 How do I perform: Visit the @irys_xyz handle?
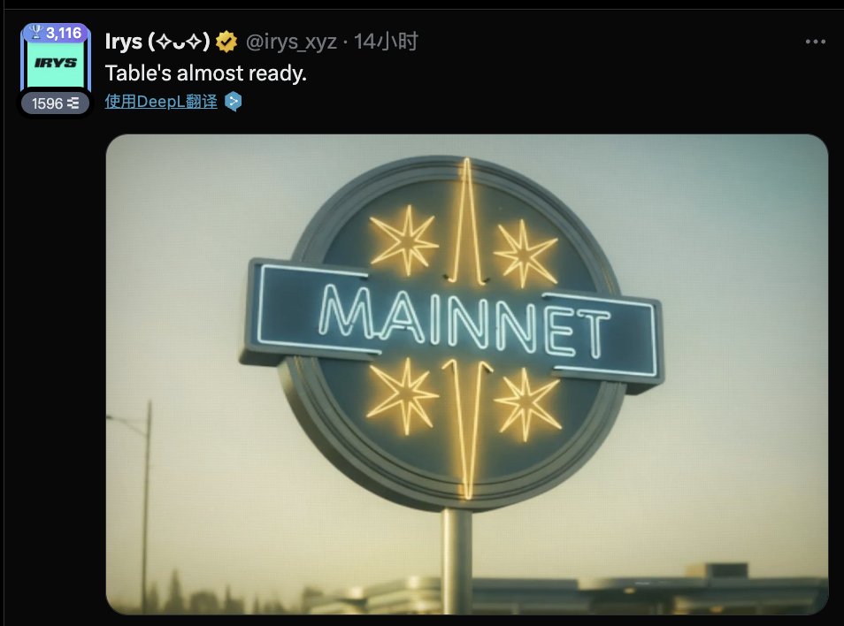[x=291, y=42]
